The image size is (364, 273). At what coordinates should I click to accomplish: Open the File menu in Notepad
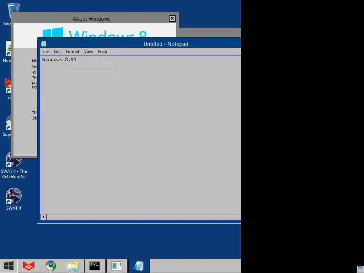(45, 52)
